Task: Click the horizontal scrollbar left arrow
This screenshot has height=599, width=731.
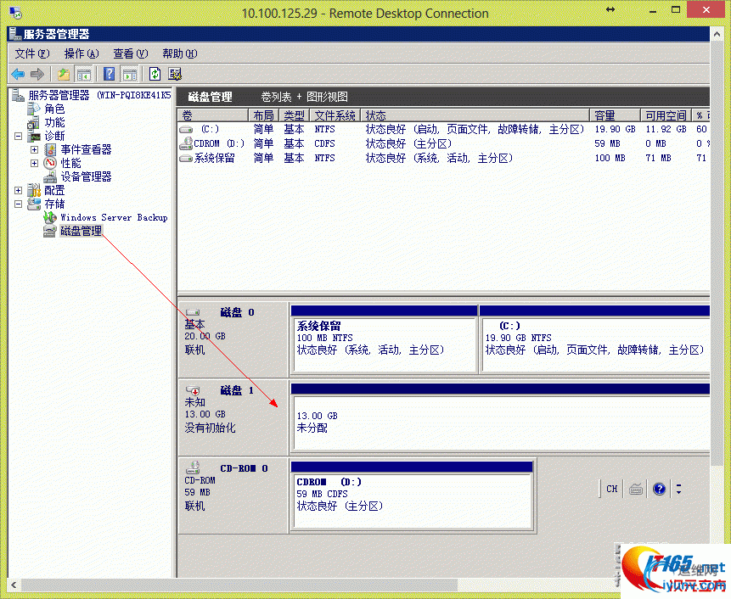Action: 14,585
